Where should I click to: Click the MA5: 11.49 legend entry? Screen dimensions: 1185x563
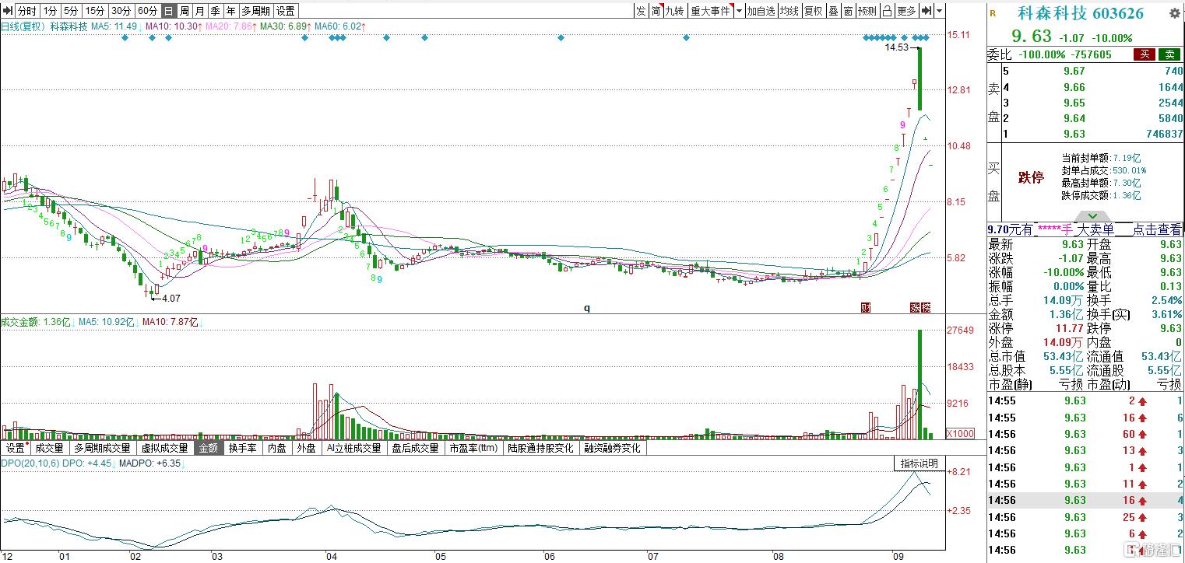pyautogui.click(x=114, y=26)
